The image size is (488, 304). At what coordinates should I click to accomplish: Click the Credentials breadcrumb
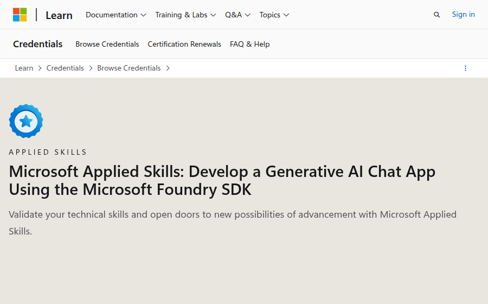(x=65, y=68)
